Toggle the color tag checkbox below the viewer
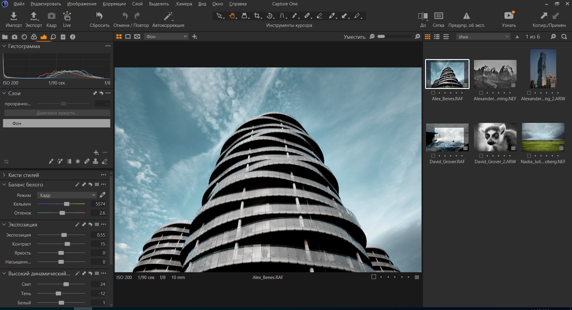The width and height of the screenshot is (572, 310). [374, 277]
